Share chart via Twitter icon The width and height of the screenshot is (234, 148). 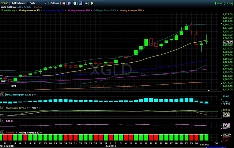(75, 3)
